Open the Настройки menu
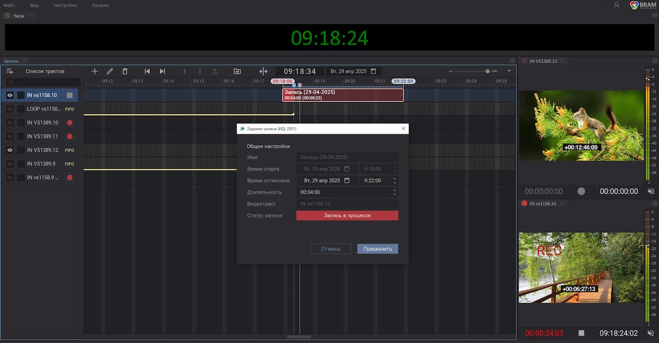 point(65,5)
